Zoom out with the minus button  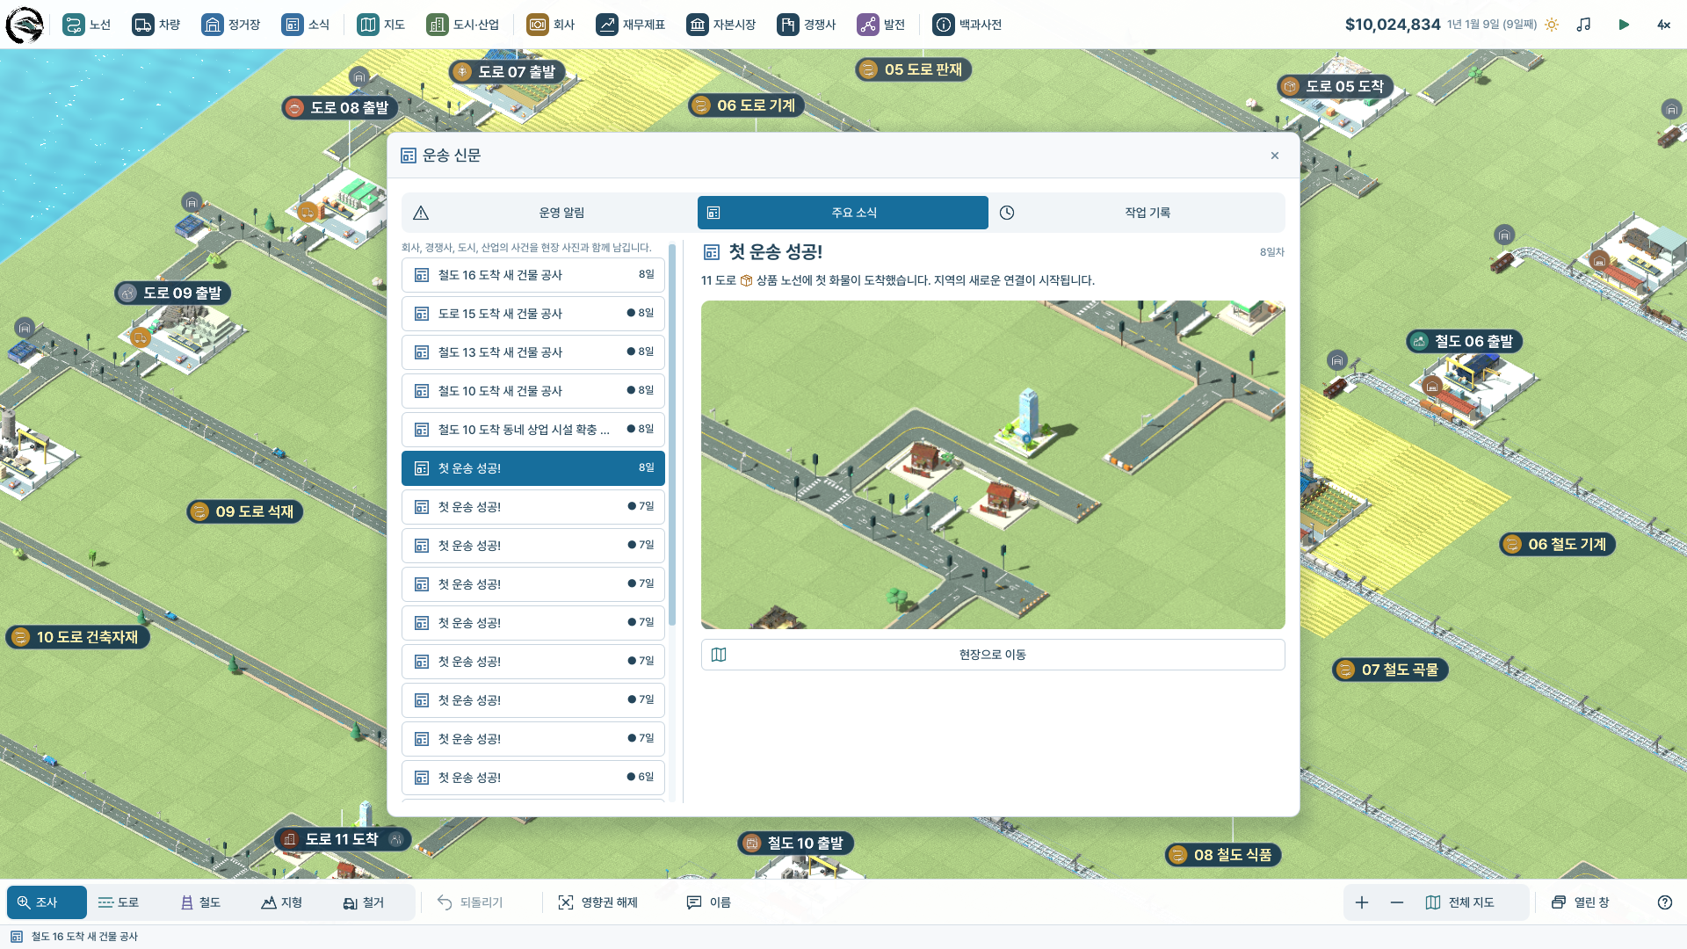pos(1397,902)
